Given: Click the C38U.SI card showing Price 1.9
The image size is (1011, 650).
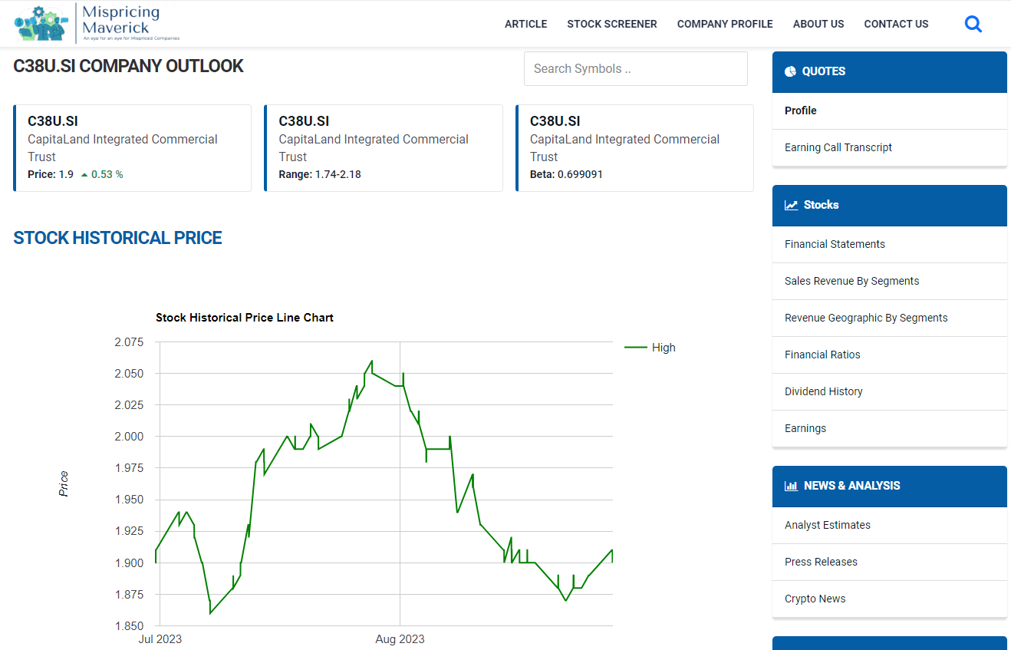Looking at the screenshot, I should (132, 148).
